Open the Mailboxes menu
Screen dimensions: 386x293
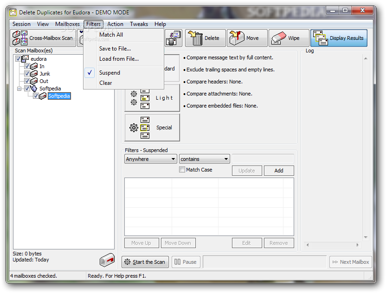[67, 24]
